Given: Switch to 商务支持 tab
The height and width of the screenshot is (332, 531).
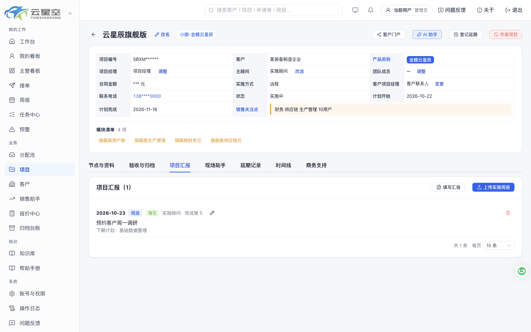Looking at the screenshot, I should pos(316,165).
